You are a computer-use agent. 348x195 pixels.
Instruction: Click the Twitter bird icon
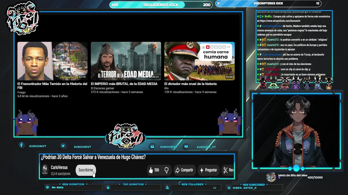[63, 146]
